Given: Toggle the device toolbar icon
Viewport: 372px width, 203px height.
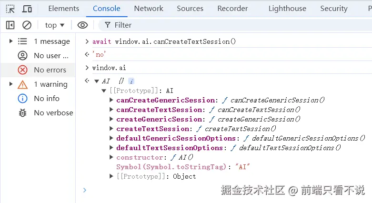Looking at the screenshot, I should pyautogui.click(x=27, y=9).
